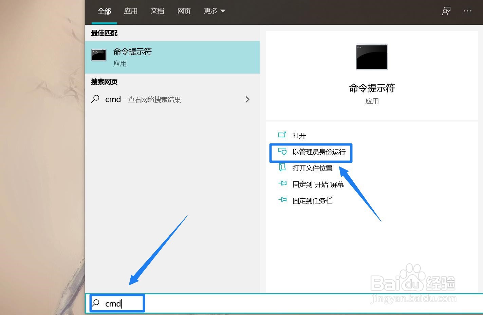
Task: Click the magnifier icon in the search box
Action: pyautogui.click(x=96, y=303)
